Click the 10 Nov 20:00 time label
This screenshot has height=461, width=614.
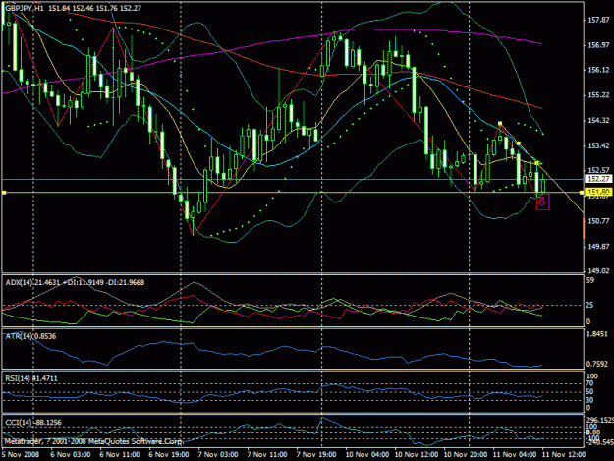466,455
